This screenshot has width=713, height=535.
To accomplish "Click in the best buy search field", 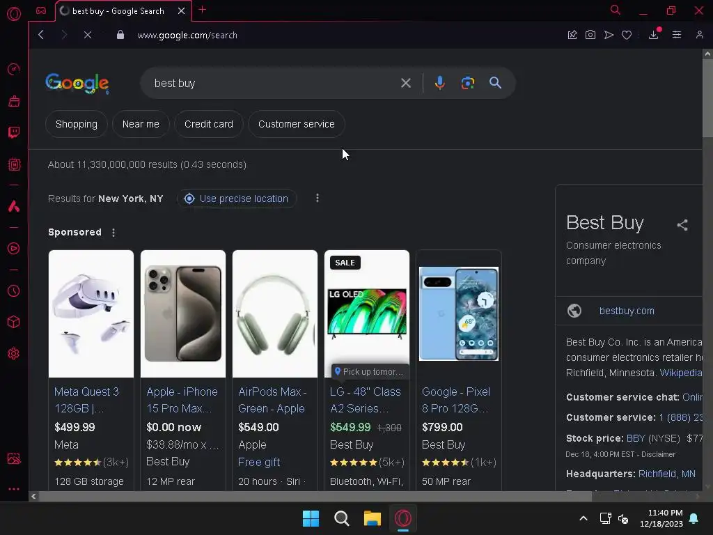I will (x=273, y=84).
